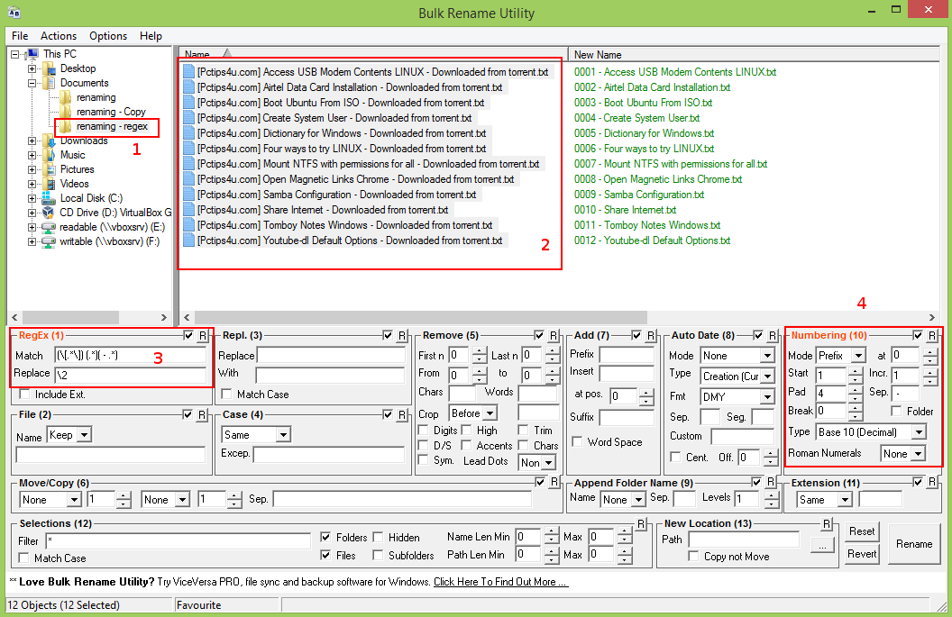This screenshot has width=952, height=617.
Task: Click the Rename button
Action: 914,544
